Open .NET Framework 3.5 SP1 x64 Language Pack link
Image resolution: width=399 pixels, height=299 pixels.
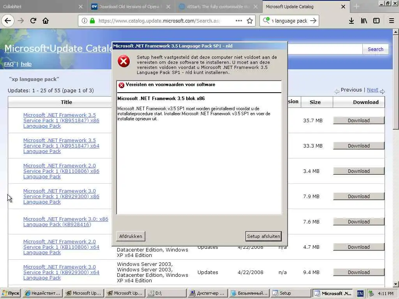click(61, 146)
